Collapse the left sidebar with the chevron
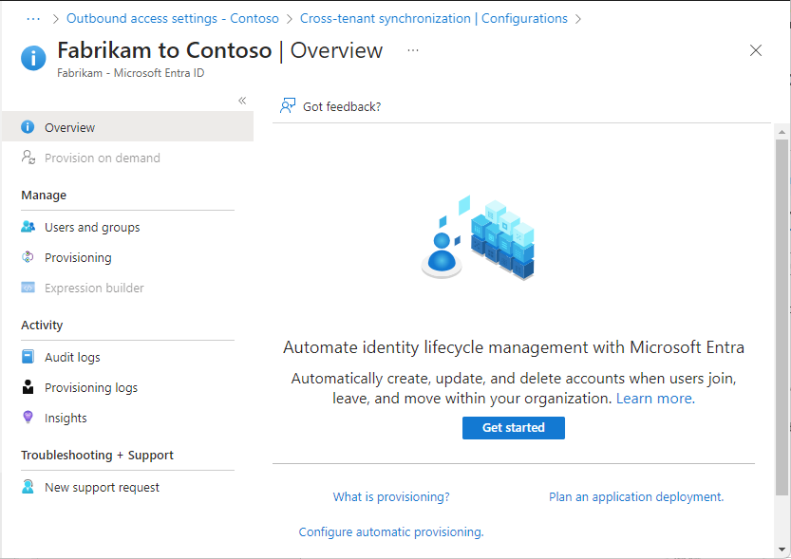791x559 pixels. click(x=242, y=100)
